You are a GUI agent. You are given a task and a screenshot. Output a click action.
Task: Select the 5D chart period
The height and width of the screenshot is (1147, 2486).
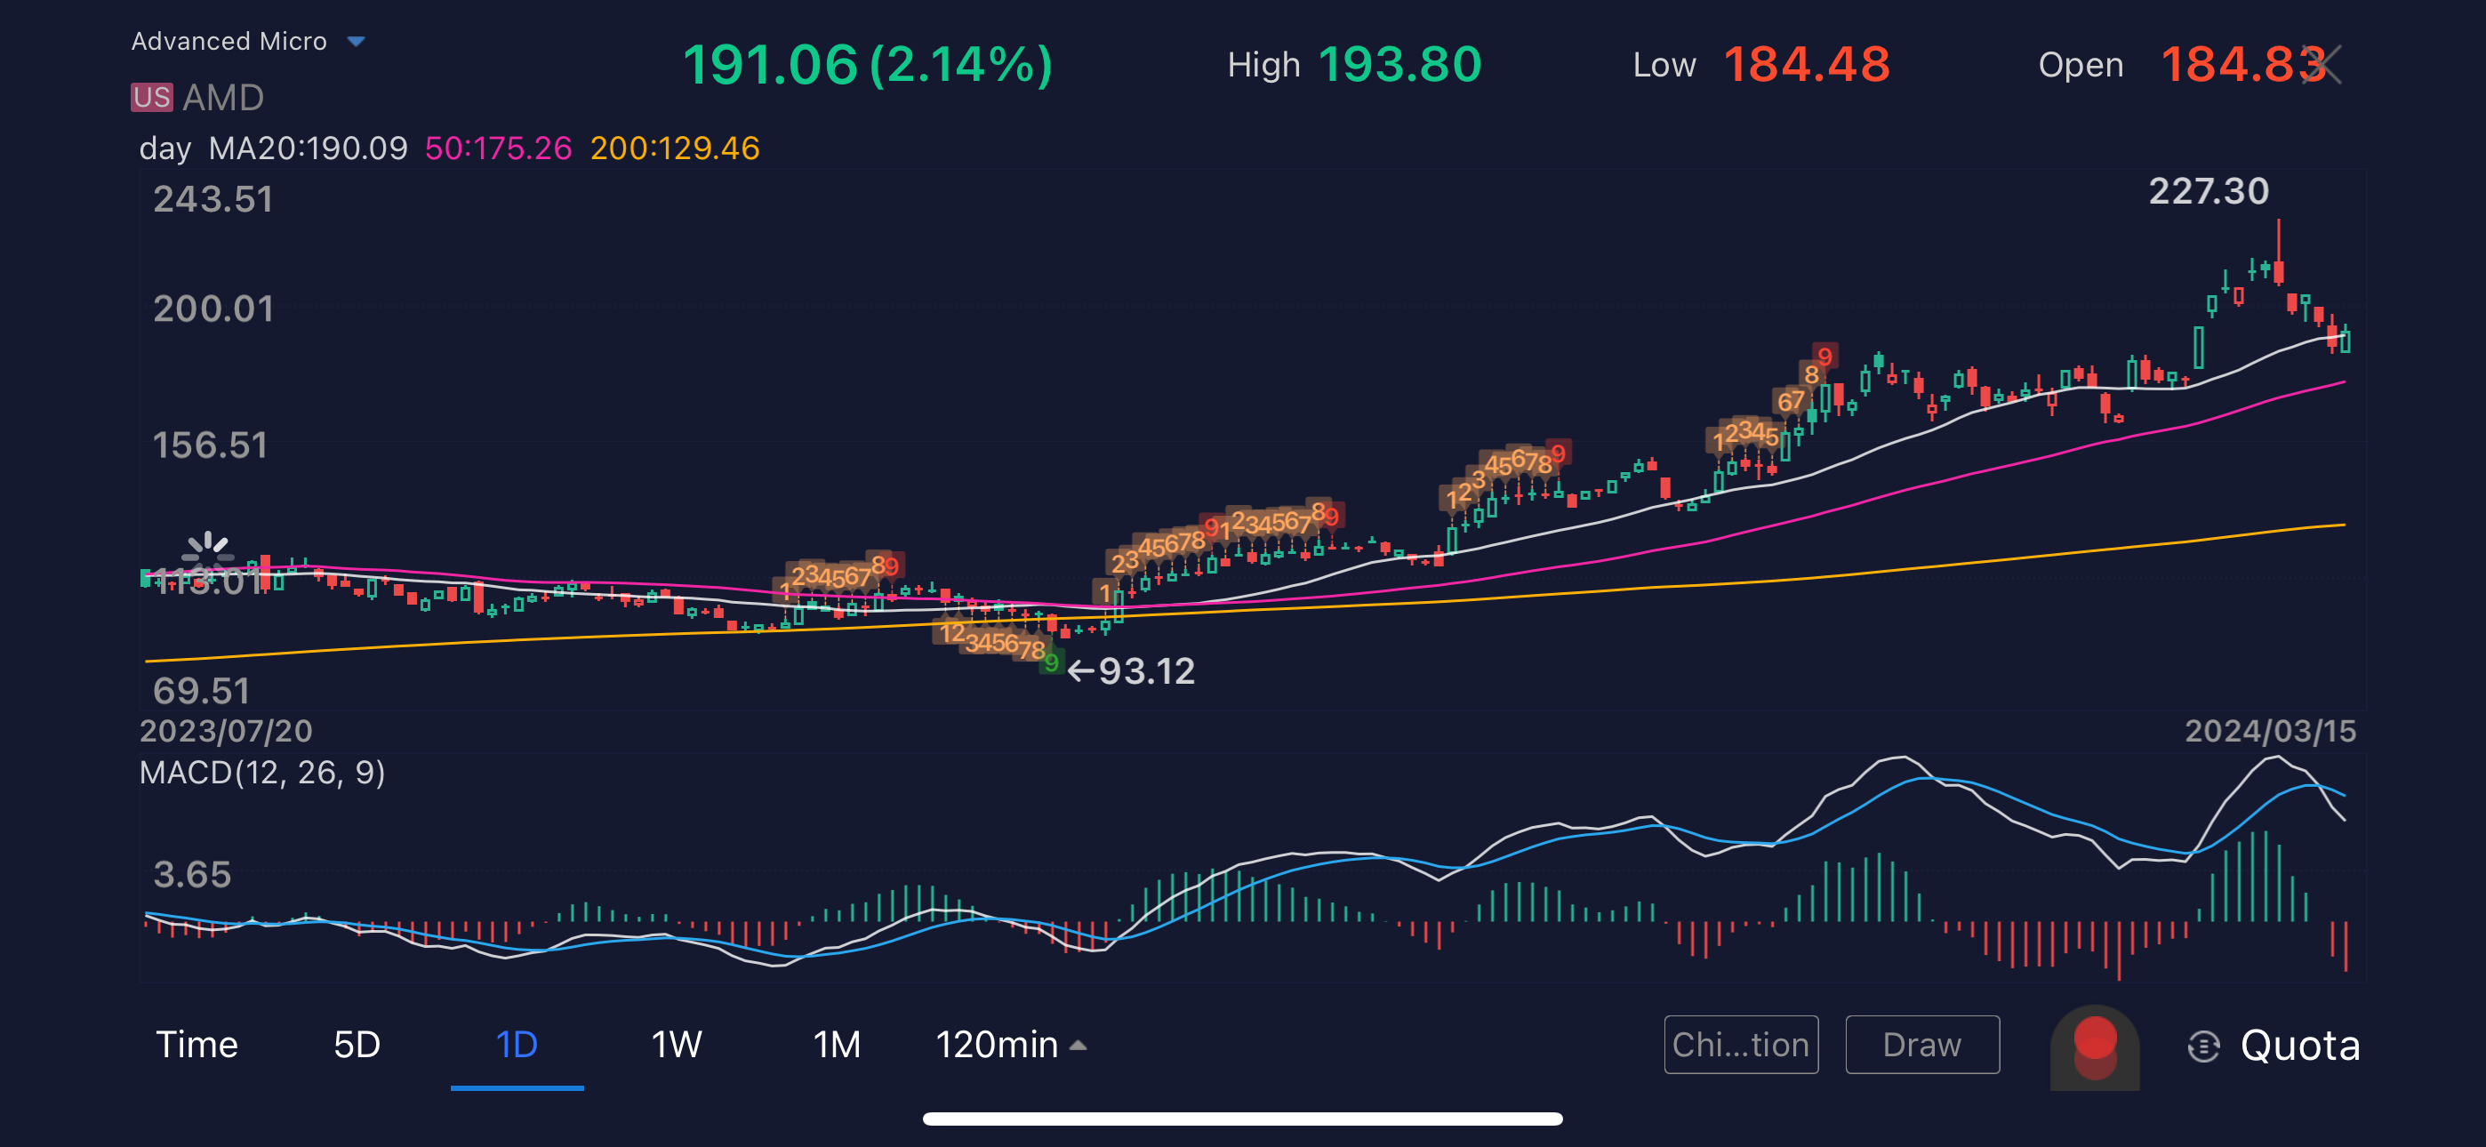(357, 1045)
